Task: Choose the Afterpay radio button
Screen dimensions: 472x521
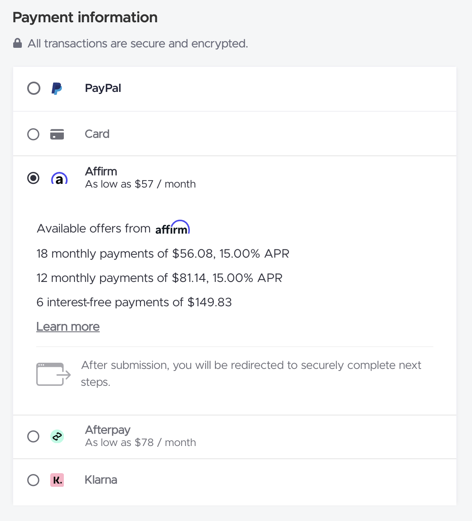Action: pos(33,437)
